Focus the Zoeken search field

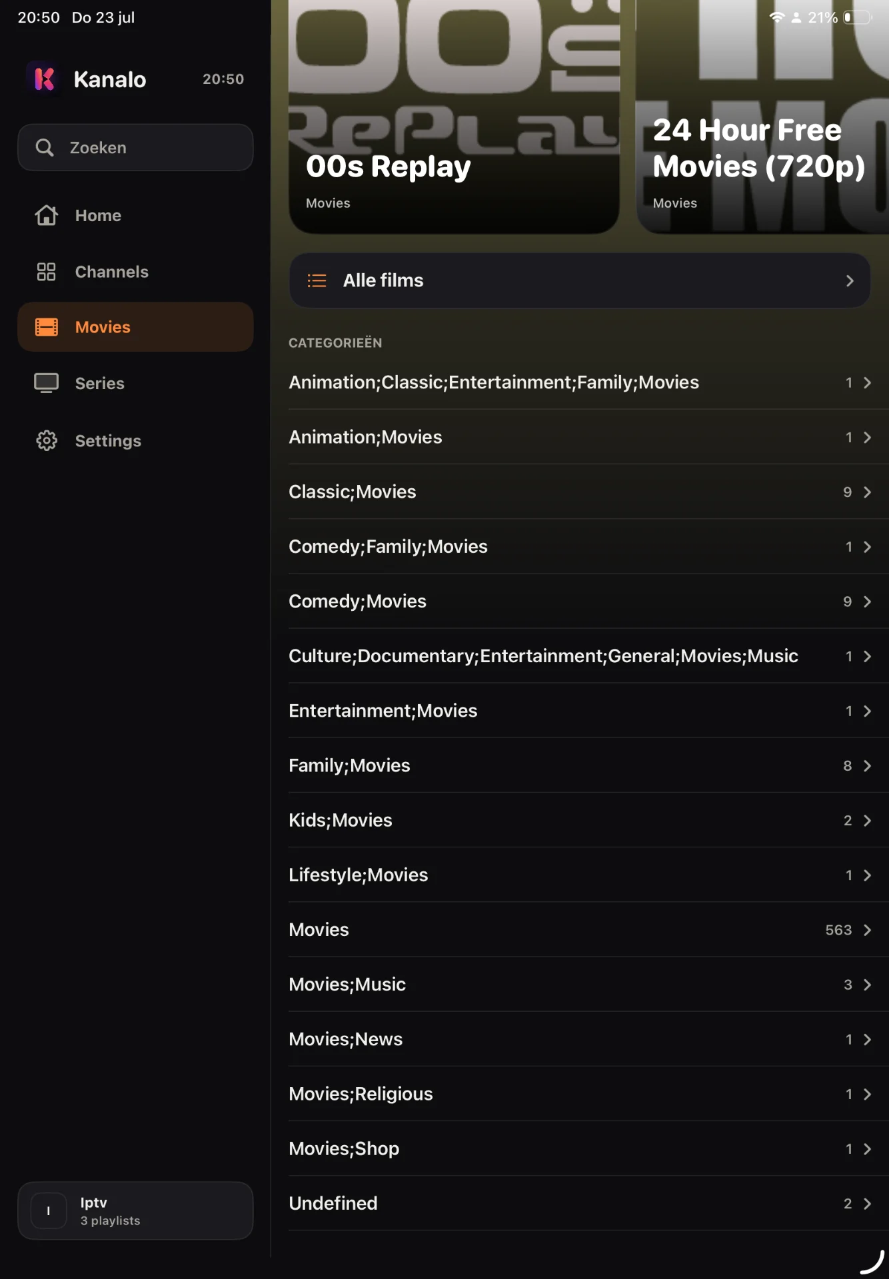pyautogui.click(x=135, y=147)
